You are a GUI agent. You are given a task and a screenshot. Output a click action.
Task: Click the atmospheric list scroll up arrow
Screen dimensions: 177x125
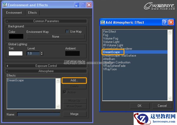(x=170, y=32)
